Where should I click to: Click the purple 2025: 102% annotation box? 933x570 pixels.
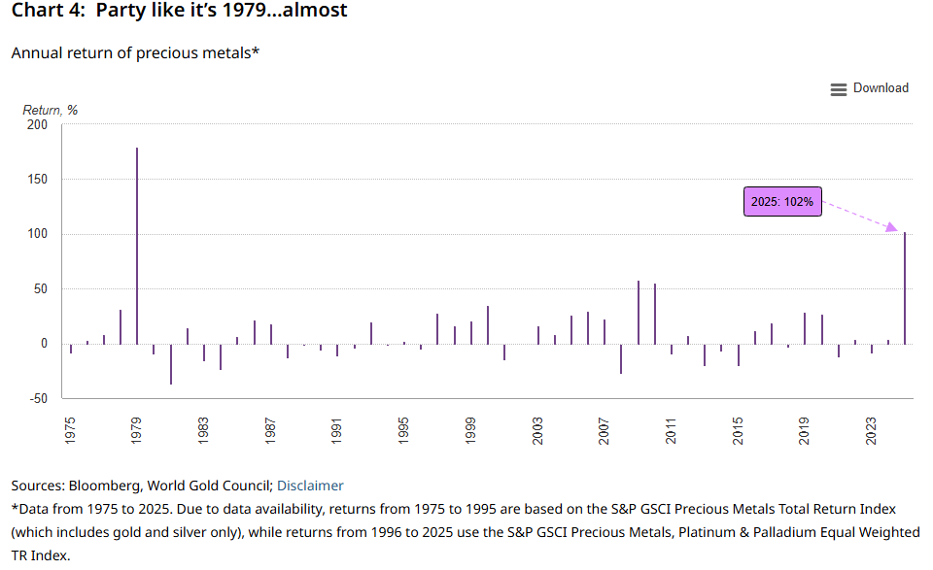(782, 202)
